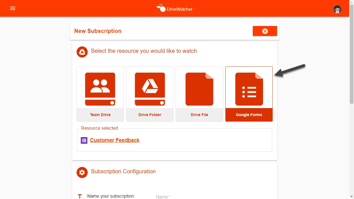Click the Subscription Configuration gear icon
This screenshot has height=199, width=354.
click(82, 172)
